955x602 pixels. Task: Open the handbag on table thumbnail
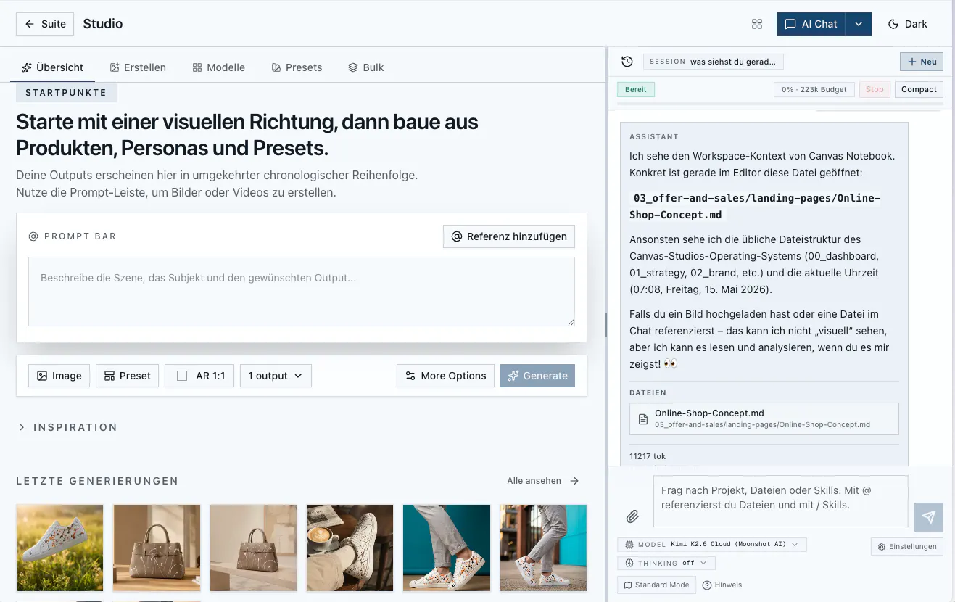click(253, 548)
